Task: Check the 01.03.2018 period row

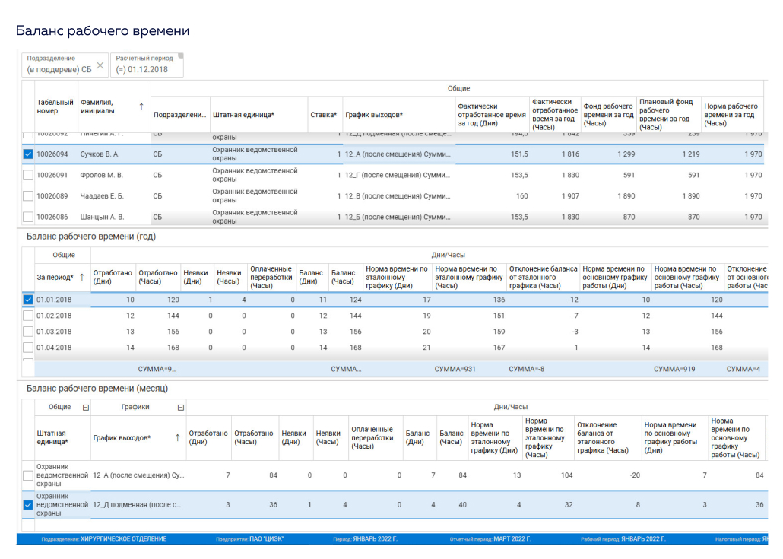Action: (x=28, y=332)
